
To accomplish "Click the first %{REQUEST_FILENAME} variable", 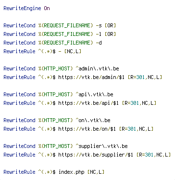I will click(66, 25).
